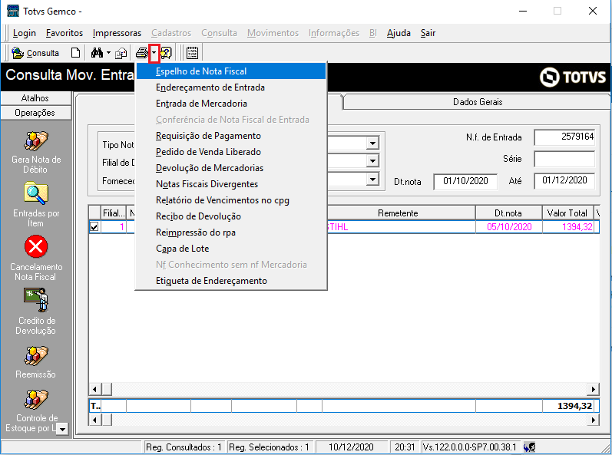Choose Capa de Lote option
This screenshot has width=612, height=455.
[231, 249]
